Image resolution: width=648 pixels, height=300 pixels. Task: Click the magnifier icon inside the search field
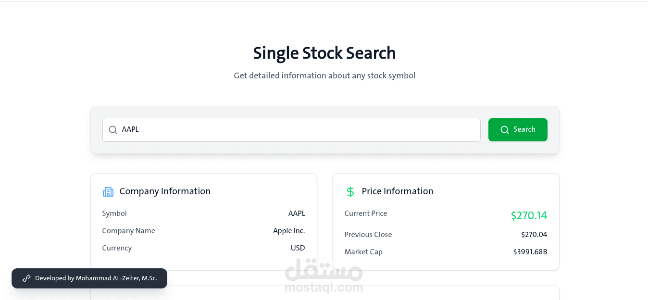pos(113,130)
